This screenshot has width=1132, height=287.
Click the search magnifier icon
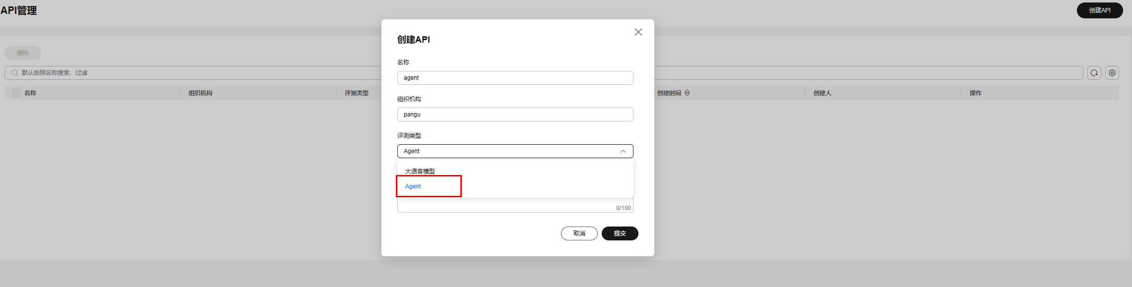(14, 73)
